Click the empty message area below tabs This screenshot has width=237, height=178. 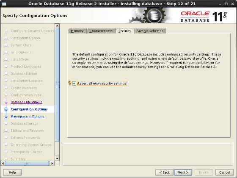148,154
